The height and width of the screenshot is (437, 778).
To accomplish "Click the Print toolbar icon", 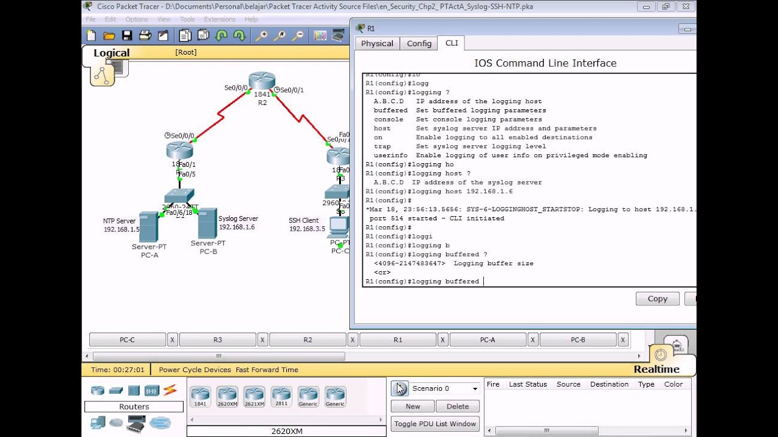I will [x=145, y=36].
